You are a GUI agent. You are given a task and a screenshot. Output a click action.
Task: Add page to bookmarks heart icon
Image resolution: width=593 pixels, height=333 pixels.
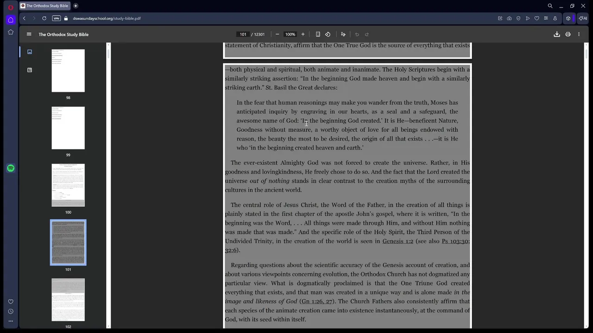click(x=536, y=18)
